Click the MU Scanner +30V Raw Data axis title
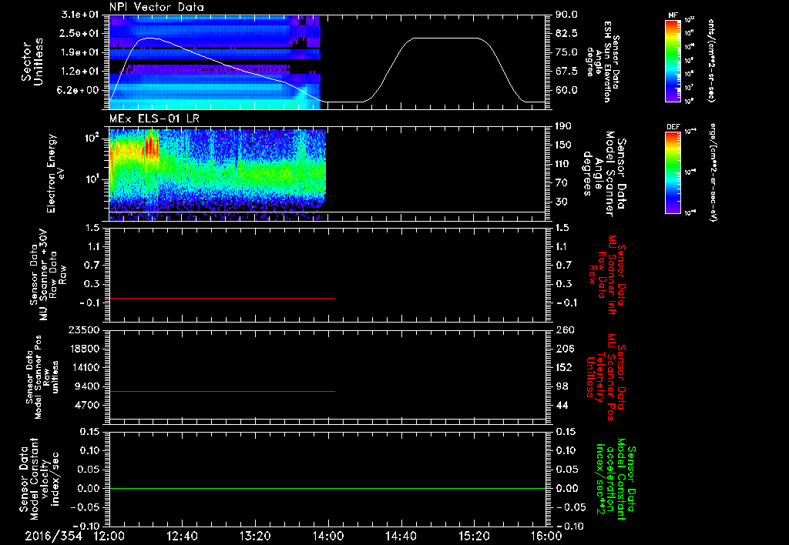The image size is (789, 545). pos(48,275)
